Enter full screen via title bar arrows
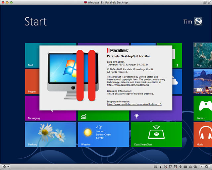The width and height of the screenshot is (212, 170). (209, 2)
